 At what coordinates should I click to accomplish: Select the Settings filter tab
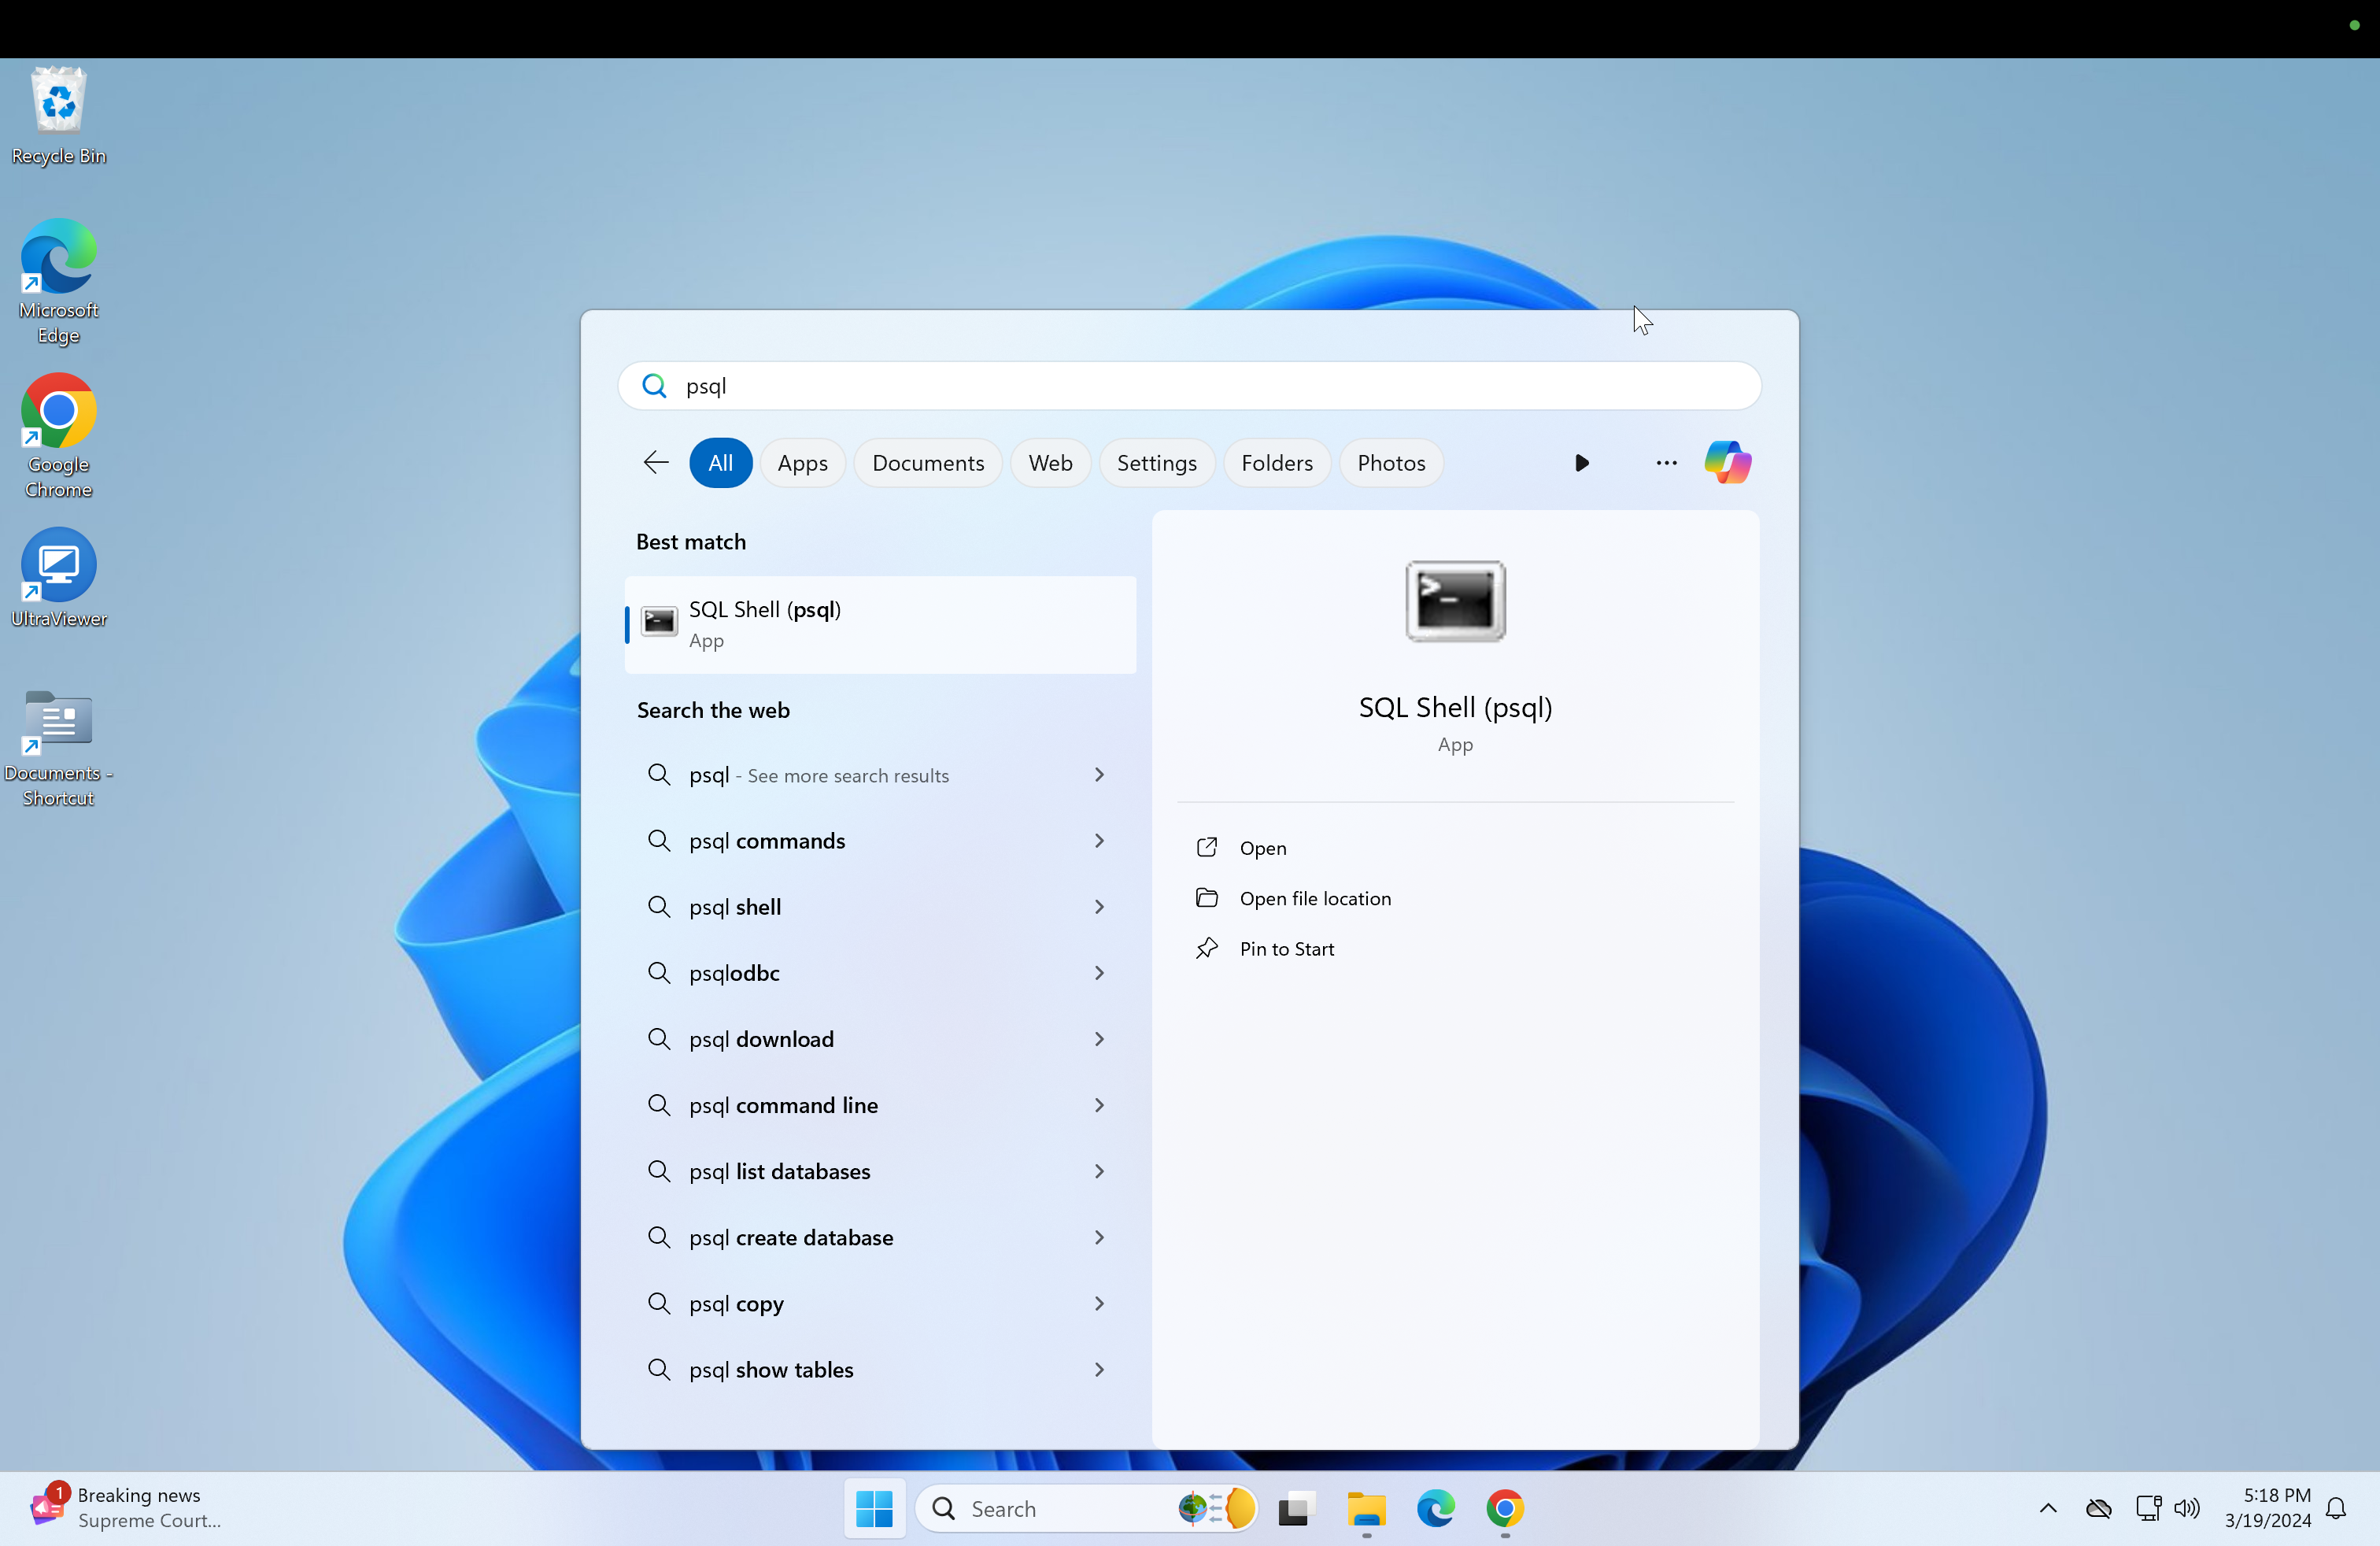(x=1156, y=463)
